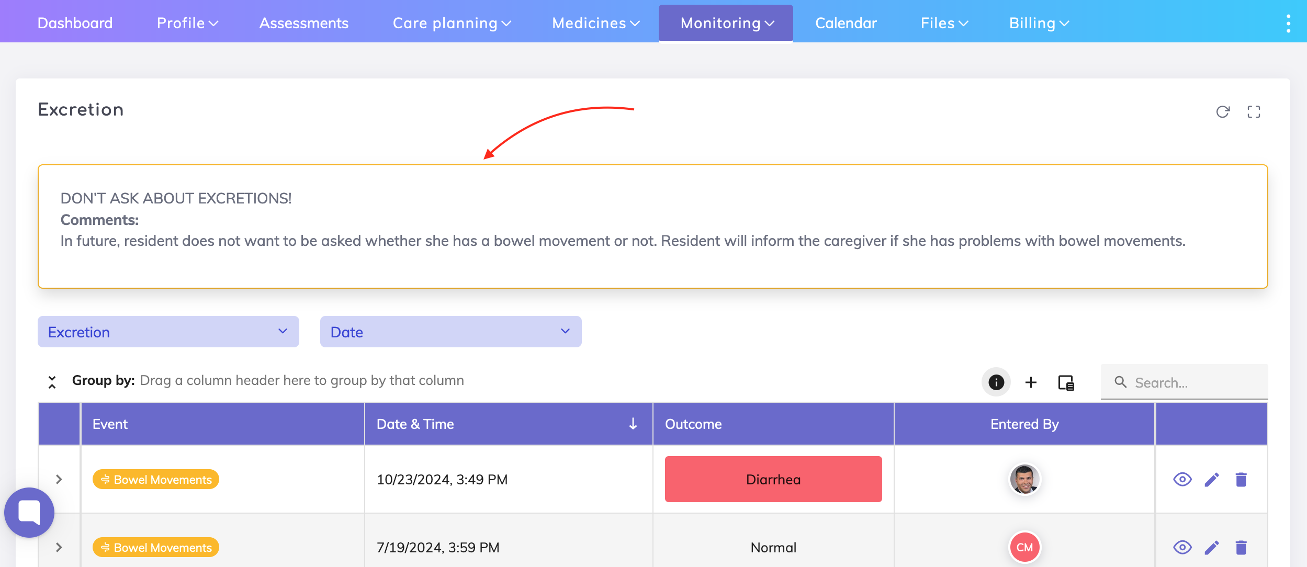Open the chat widget bubble
The height and width of the screenshot is (567, 1307).
pos(29,512)
